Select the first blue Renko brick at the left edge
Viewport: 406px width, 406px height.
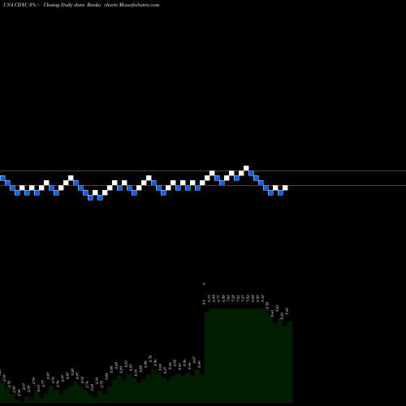coord(2,178)
